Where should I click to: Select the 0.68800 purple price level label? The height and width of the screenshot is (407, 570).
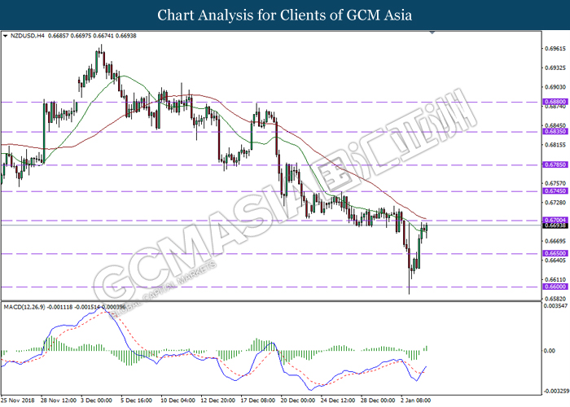555,102
